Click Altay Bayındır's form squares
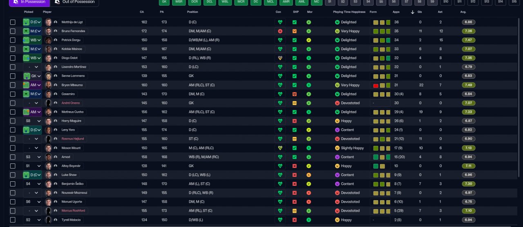The width and height of the screenshot is (523, 227). [x=379, y=166]
